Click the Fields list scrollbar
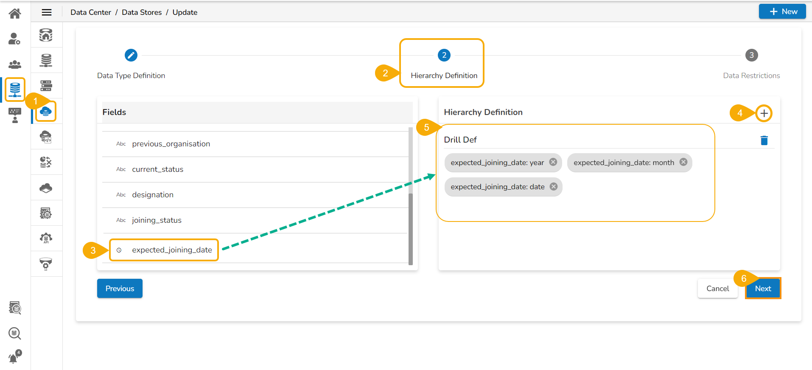The image size is (812, 370). (411, 229)
